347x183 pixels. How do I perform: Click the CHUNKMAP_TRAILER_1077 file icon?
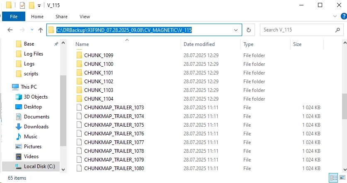[x=79, y=142]
